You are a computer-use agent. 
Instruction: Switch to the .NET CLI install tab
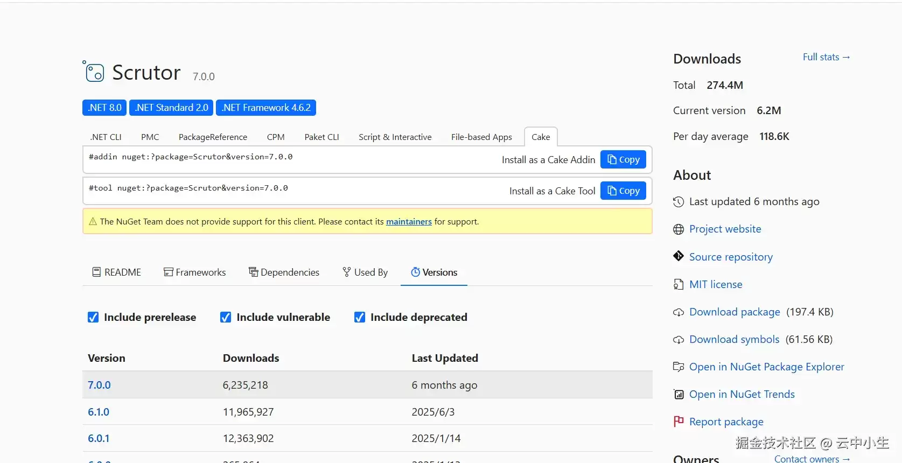tap(106, 137)
